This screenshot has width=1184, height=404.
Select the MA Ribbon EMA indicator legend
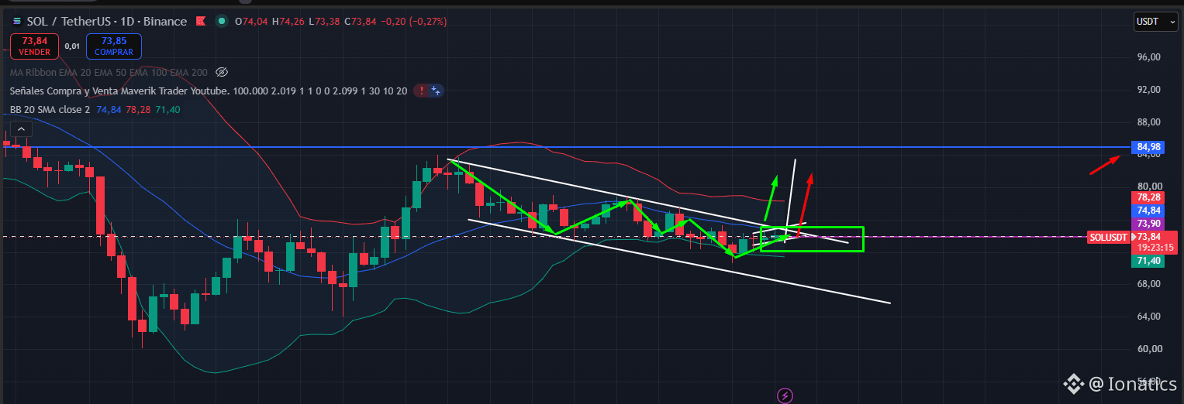point(109,72)
